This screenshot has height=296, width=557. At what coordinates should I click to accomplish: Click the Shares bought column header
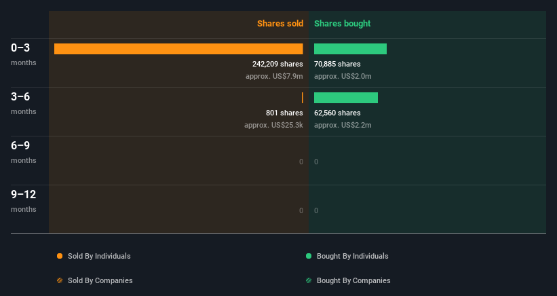[343, 24]
